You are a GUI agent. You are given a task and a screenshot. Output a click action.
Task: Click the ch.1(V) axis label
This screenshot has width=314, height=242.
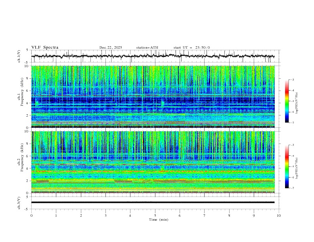(x=19, y=56)
